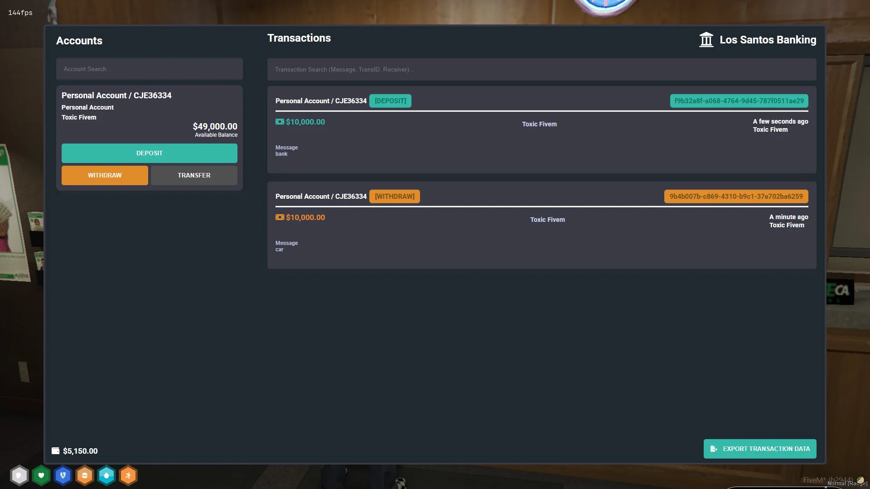Click the blue armor shield icon
Screen dimensions: 870x489
[x=63, y=475]
